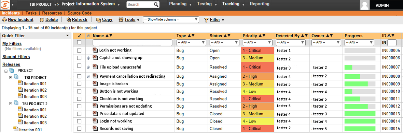Open the Show/hide columns dropdown

171,19
